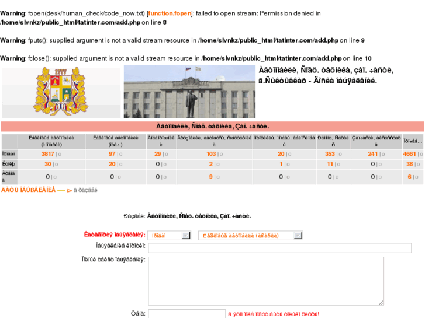The height and width of the screenshot is (318, 425).
Task: Open the function.fopen documentation link
Action: click(x=170, y=13)
